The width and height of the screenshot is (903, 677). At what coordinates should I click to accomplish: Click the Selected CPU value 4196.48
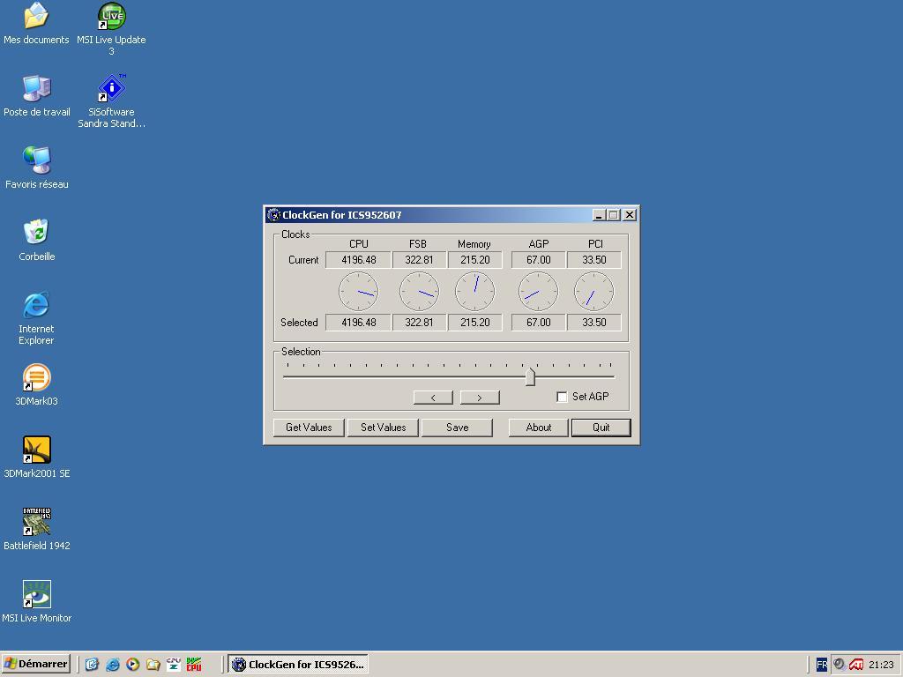pos(358,323)
